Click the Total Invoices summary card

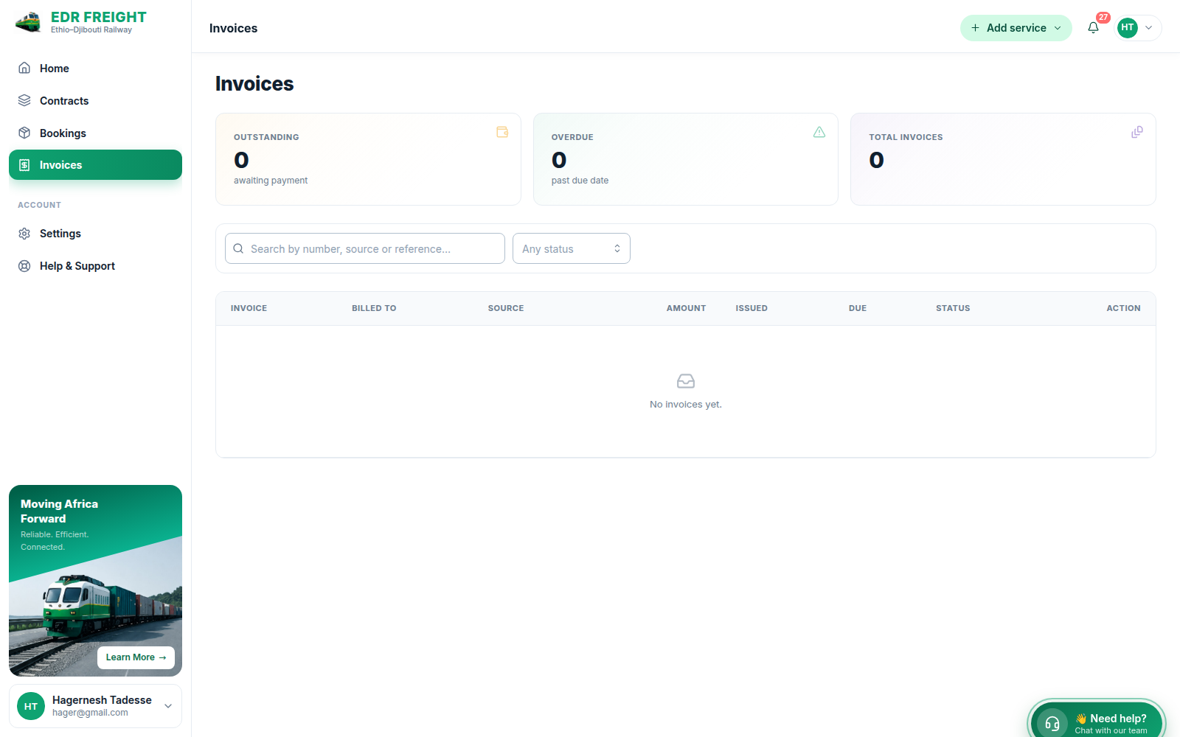coord(1003,159)
